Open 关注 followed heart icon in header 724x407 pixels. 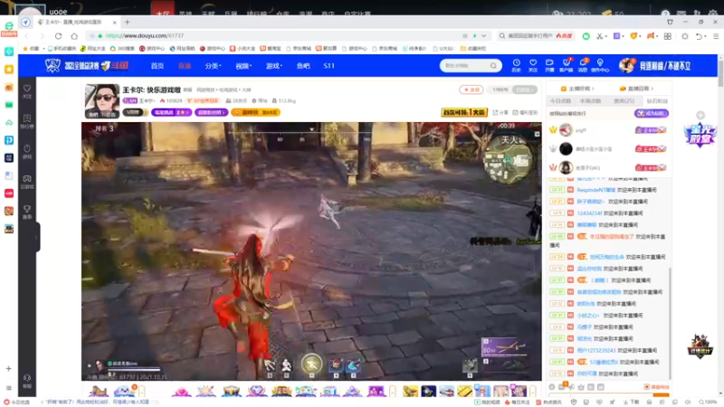(533, 65)
